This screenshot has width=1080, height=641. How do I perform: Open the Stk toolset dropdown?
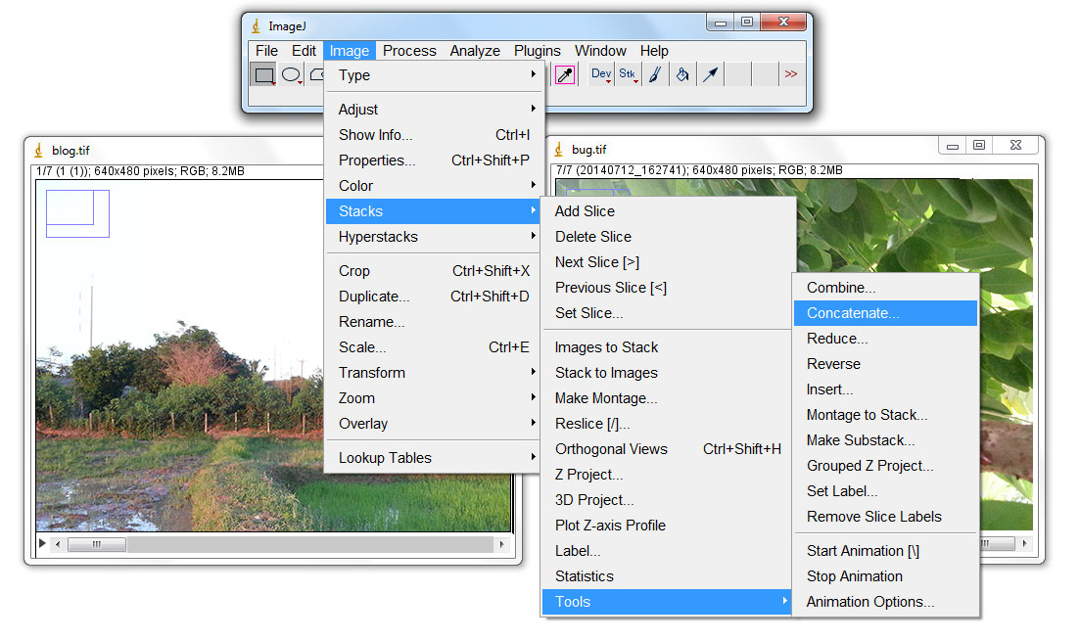[x=628, y=73]
